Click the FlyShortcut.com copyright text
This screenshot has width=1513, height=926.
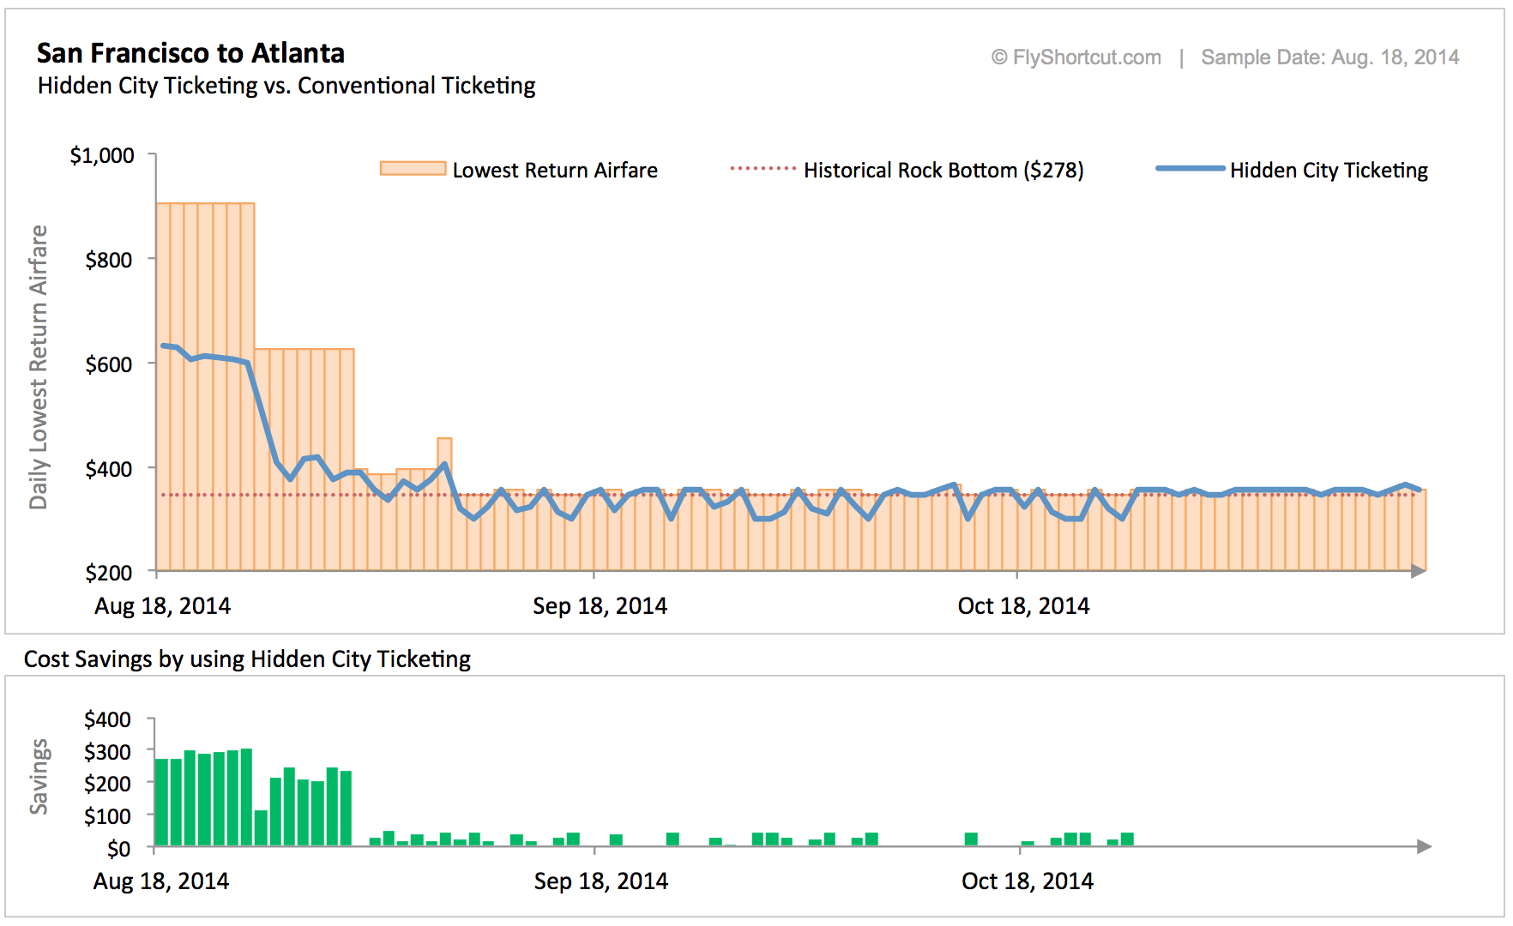click(x=1076, y=57)
